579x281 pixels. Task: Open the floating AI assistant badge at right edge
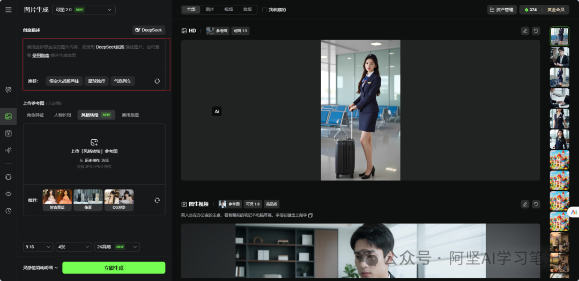click(574, 211)
